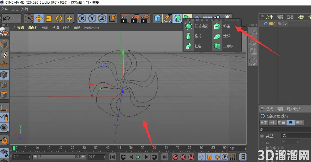
Task: Click frame 45 on the timeline ruler
Action: tap(119, 147)
